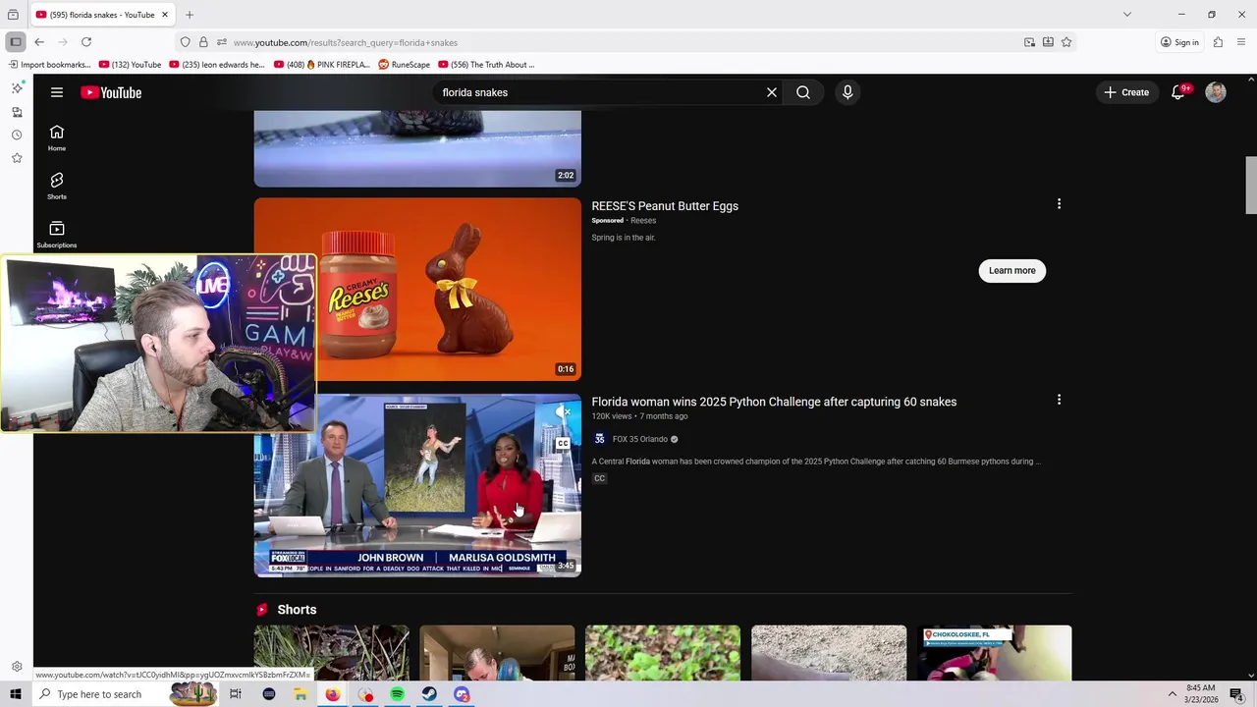The height and width of the screenshot is (707, 1257).
Task: Open the PINK FIREPLA... bookmark
Action: coord(322,65)
